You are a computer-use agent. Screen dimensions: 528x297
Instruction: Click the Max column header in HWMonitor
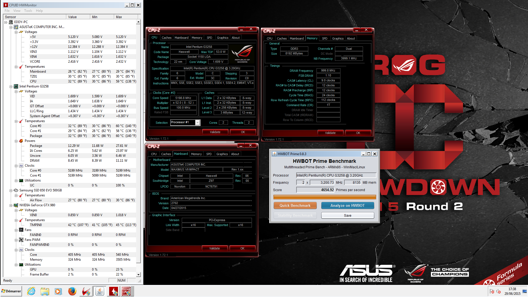click(x=126, y=17)
